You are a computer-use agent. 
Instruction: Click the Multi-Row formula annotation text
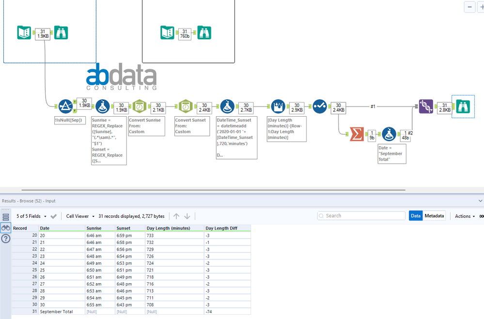(x=286, y=129)
